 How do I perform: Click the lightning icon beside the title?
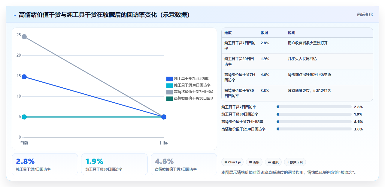14,15
